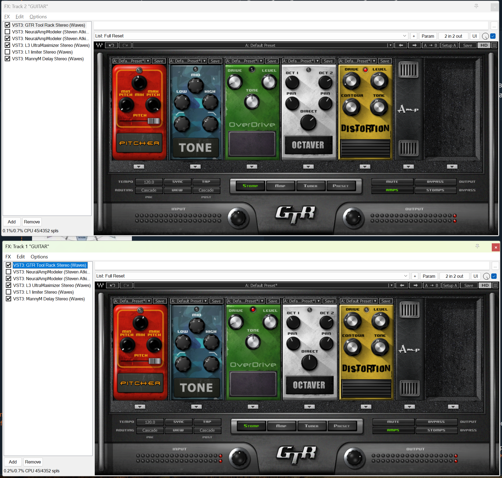This screenshot has width=502, height=478.
Task: Open List: Full Reset dropdown in Track 1
Action: (252, 276)
